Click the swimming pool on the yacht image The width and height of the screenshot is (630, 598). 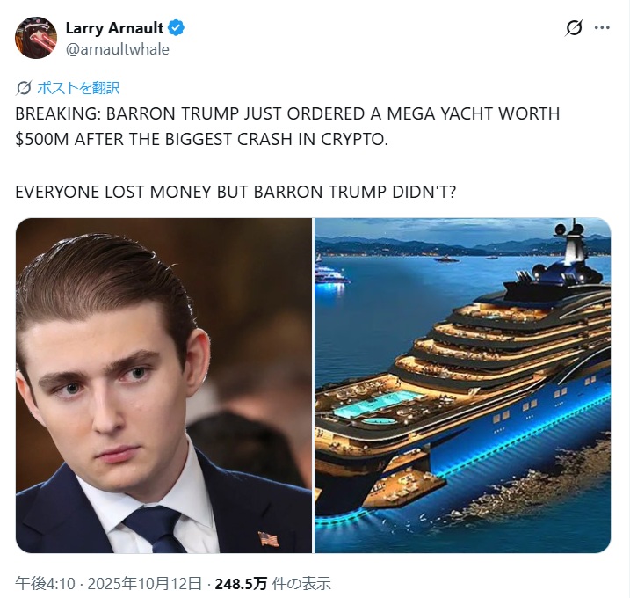click(374, 403)
